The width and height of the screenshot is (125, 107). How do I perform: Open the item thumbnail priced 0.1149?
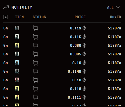pyautogui.click(x=17, y=71)
